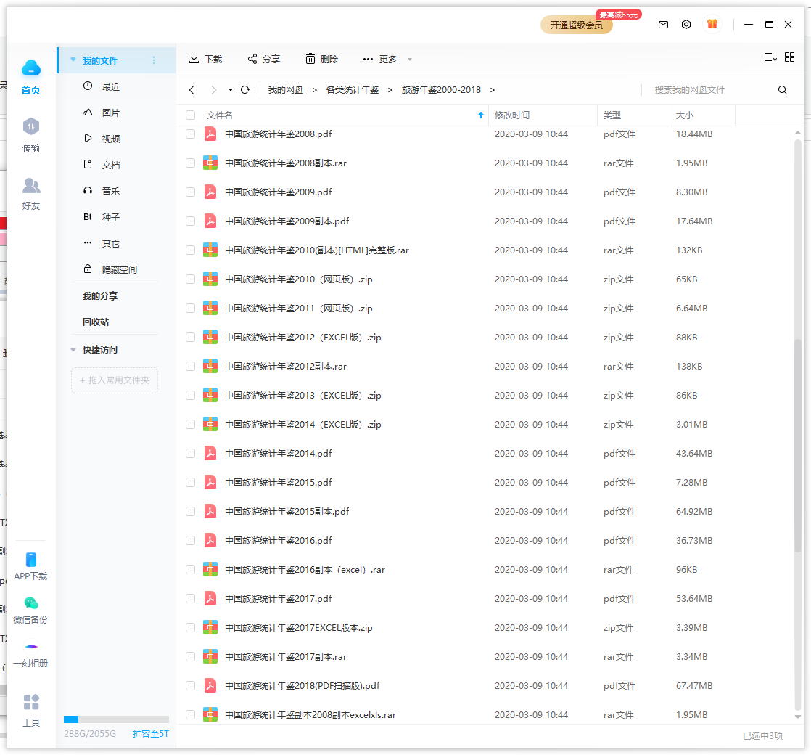This screenshot has width=811, height=755.
Task: Open the 传输 transfer panel icon
Action: 31,126
